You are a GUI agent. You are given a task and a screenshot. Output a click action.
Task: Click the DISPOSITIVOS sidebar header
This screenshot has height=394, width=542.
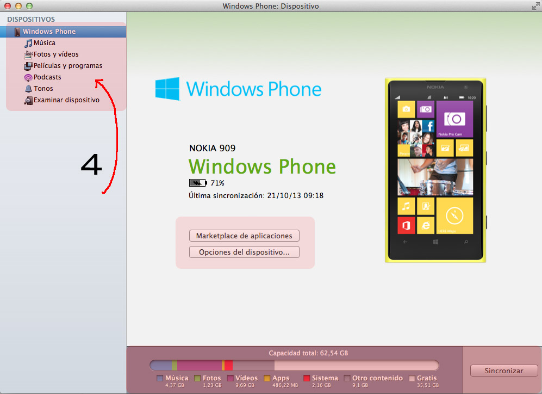tap(31, 20)
